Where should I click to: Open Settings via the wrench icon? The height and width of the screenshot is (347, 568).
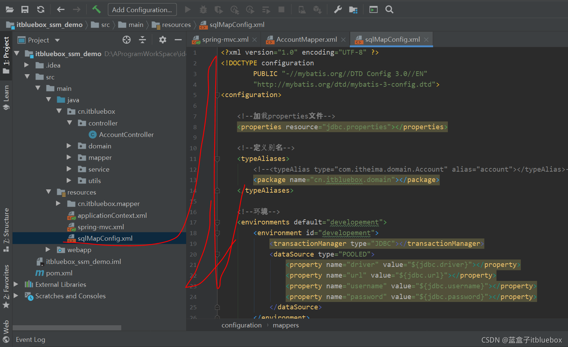(338, 10)
